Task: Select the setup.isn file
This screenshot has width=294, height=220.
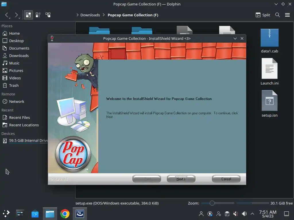Action: pos(269,104)
